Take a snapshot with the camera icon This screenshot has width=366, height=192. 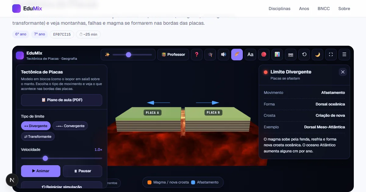[x=291, y=55]
